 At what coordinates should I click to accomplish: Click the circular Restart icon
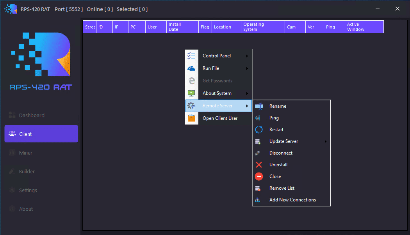(258, 130)
